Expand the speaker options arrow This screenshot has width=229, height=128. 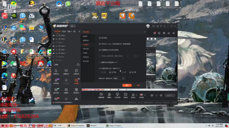[x=145, y=95]
